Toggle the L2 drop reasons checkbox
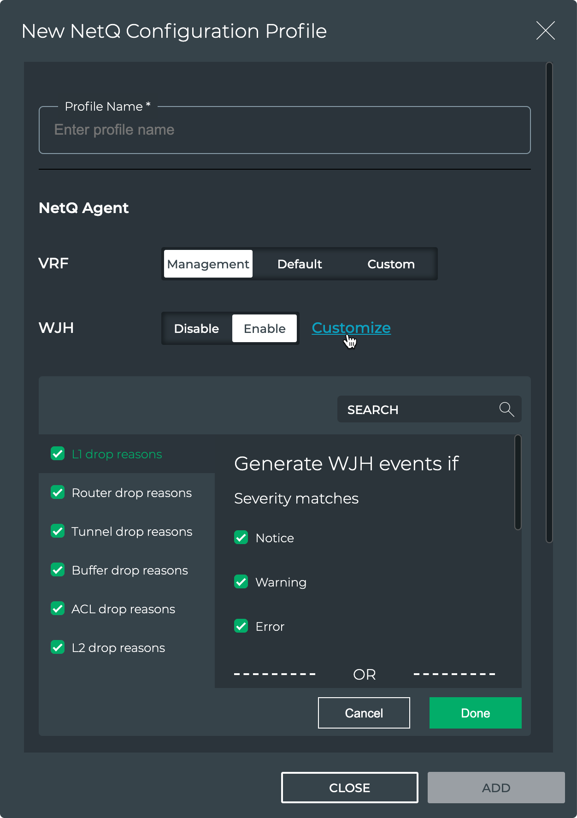 (58, 647)
